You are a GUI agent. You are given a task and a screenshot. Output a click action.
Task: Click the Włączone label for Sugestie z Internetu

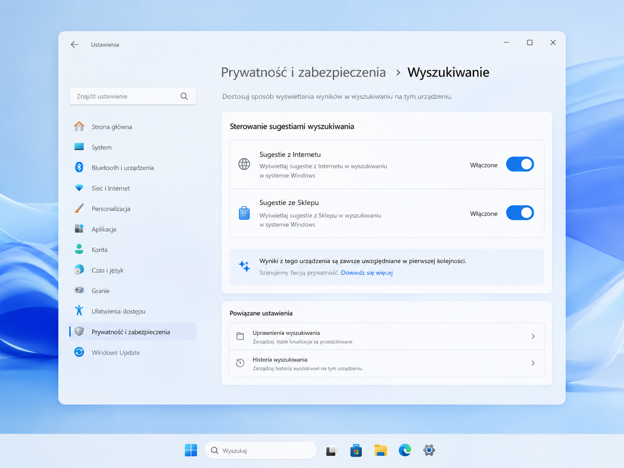(x=484, y=165)
